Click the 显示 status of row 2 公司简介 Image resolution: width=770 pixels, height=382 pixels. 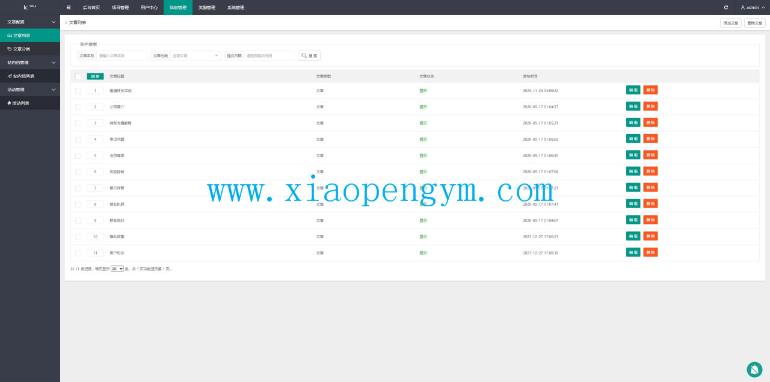423,107
